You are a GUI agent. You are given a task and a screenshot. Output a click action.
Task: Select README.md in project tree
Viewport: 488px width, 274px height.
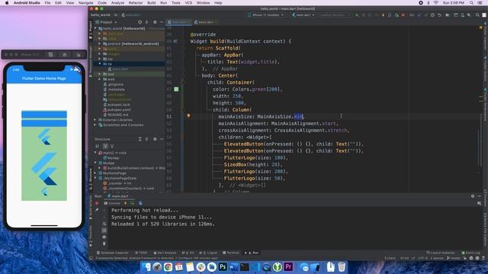tap(115, 115)
